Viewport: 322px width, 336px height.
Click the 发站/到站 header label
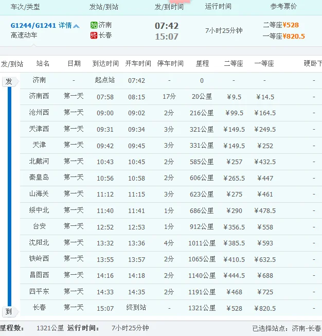(x=104, y=7)
